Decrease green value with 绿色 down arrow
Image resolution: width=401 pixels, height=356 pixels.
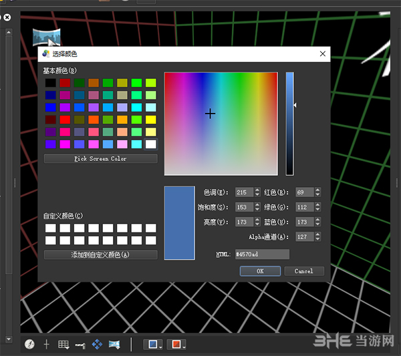317,209
